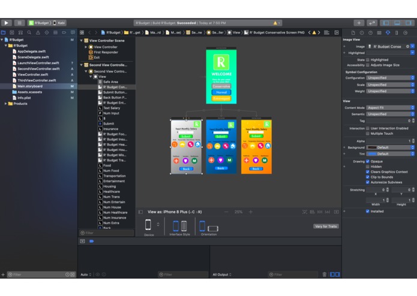417x296 pixels.
Task: Click the Alpha value field
Action: tap(389, 141)
